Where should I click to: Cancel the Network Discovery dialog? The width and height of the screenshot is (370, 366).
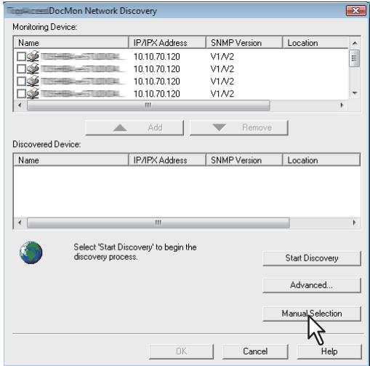(255, 351)
